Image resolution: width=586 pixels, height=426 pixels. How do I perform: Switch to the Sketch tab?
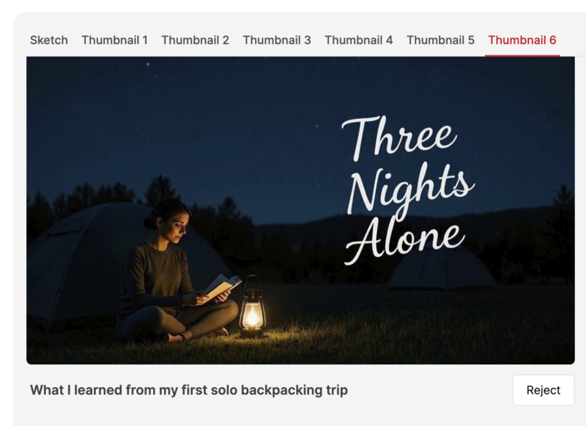point(49,40)
